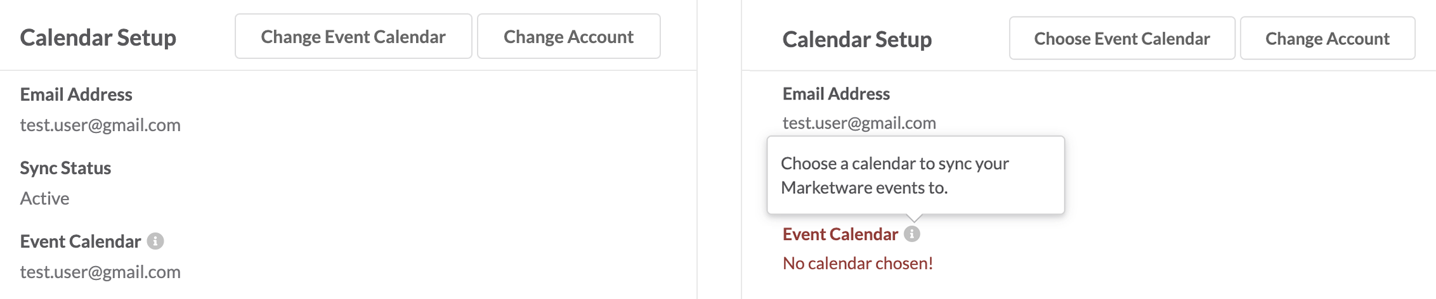Click Change Account in the right panel
Viewport: 1436px width, 299px height.
click(1328, 39)
